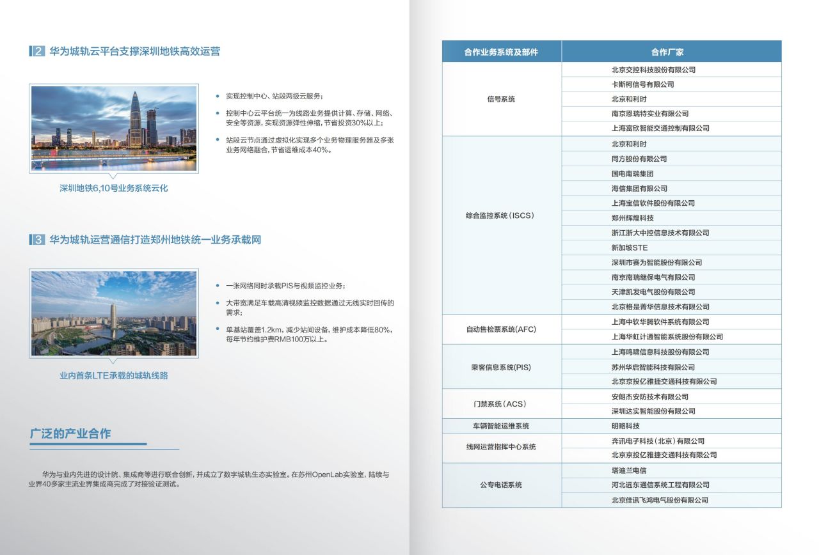Screen dimensions: 819x555
Task: Select vendor 天津凯发电气股份有限公司
Action: (x=653, y=292)
